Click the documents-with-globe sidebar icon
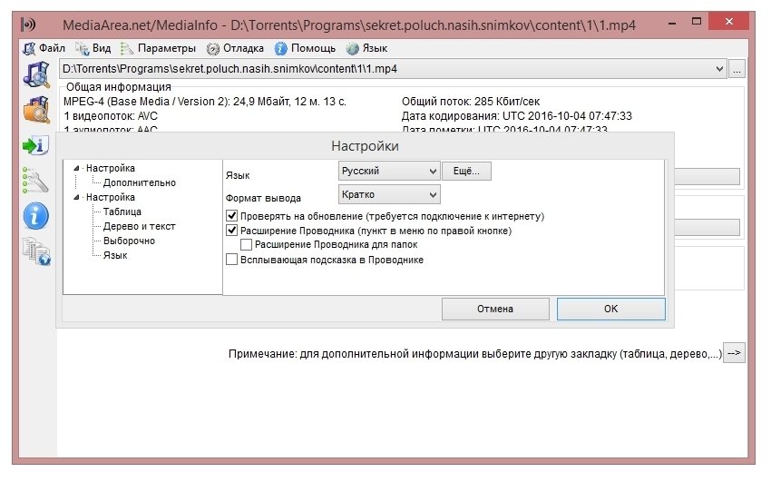The height and width of the screenshot is (482, 771). point(35,251)
